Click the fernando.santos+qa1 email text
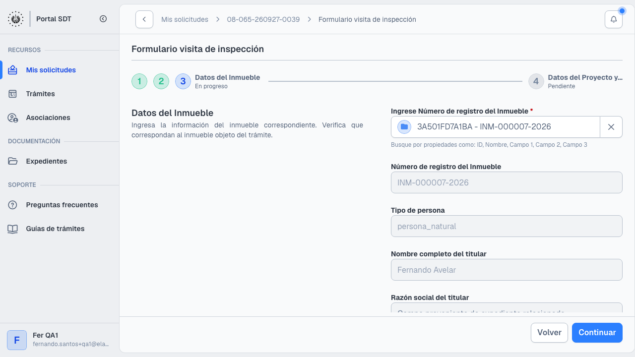 pos(70,344)
